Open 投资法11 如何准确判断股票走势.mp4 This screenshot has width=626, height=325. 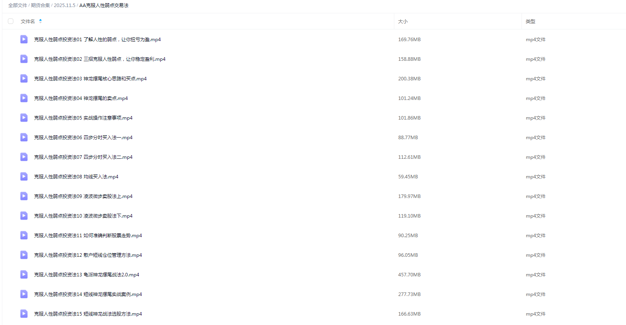88,236
